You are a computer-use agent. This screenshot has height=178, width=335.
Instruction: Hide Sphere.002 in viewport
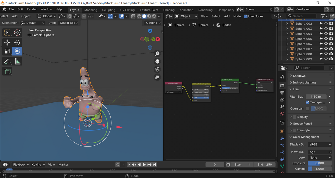coord(326,24)
